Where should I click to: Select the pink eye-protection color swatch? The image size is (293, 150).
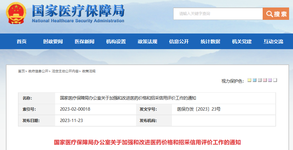pyautogui.click(x=265, y=80)
